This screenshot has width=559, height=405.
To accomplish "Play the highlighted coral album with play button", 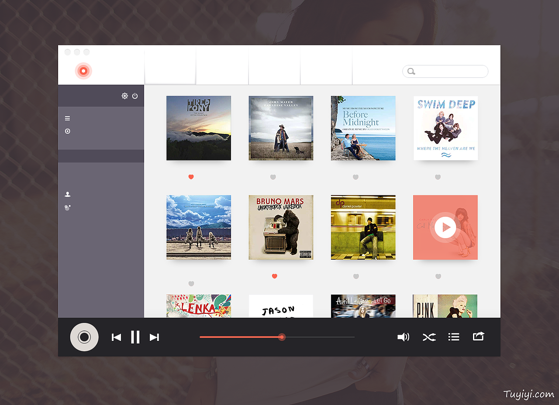I will click(445, 227).
